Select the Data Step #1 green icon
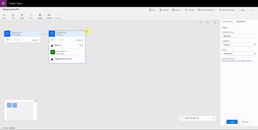258x130 pixels. (x=53, y=52)
